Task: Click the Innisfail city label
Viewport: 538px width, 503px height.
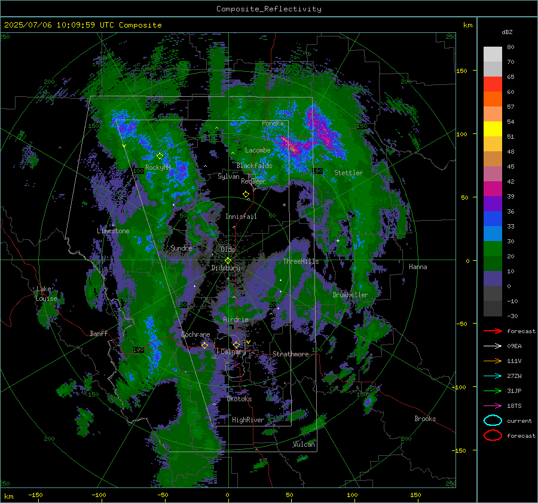Action: tap(241, 217)
